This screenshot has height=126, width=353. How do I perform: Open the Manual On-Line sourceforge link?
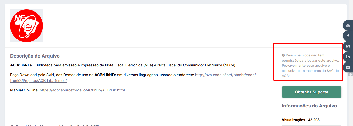(x=82, y=90)
